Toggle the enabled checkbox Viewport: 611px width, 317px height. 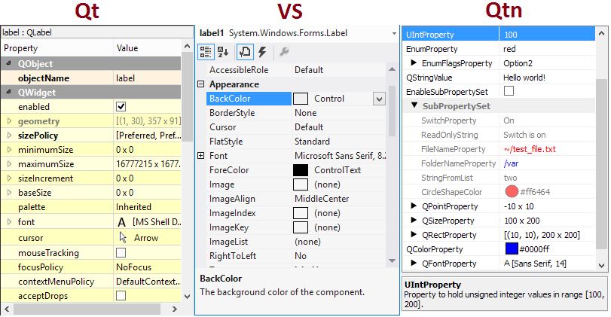(x=121, y=107)
